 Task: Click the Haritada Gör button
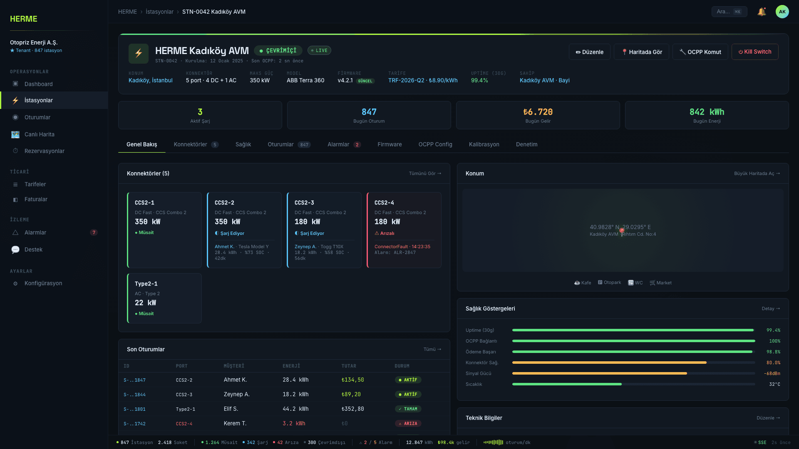[641, 52]
